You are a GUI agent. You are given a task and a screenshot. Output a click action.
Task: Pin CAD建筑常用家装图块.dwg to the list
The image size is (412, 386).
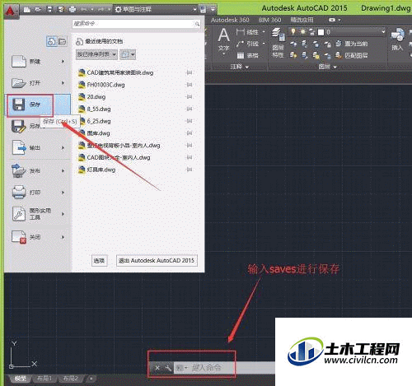[190, 72]
